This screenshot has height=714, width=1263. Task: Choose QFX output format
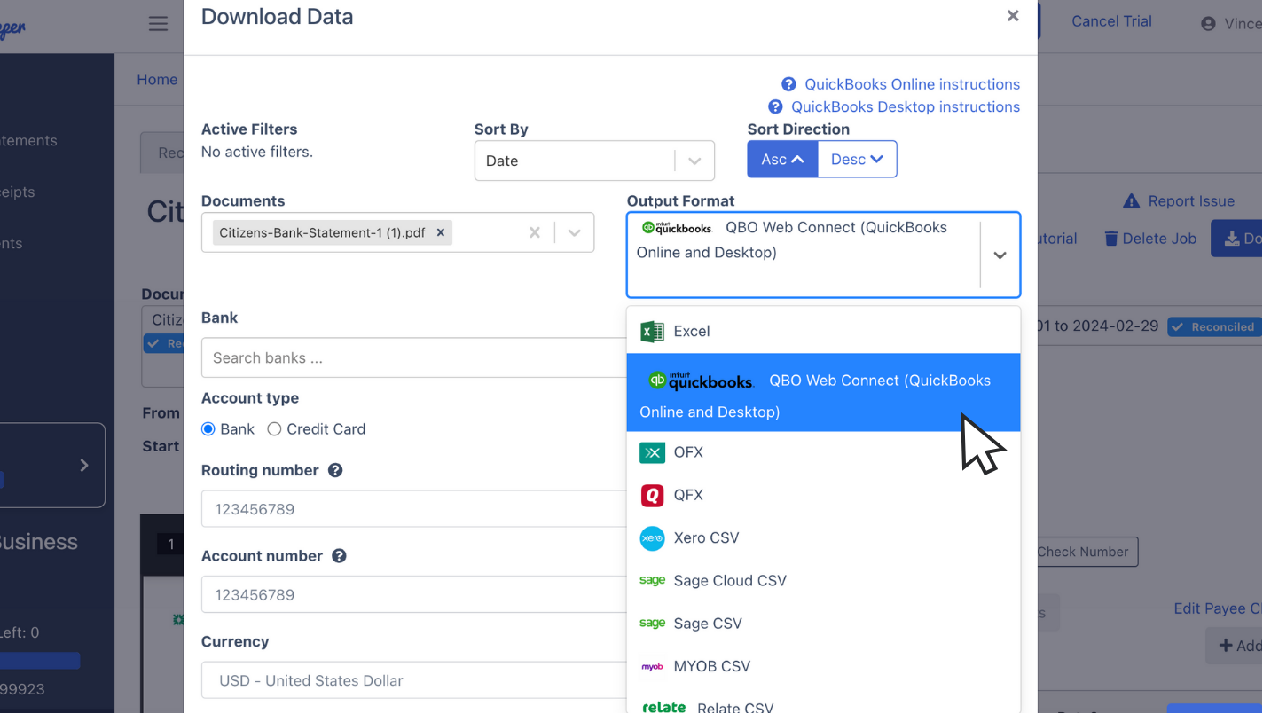[823, 495]
